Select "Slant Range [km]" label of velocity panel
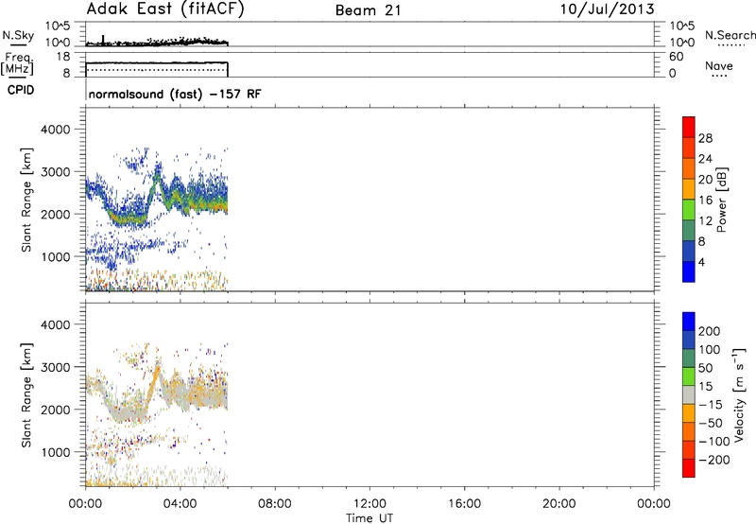The width and height of the screenshot is (756, 524). (x=26, y=395)
